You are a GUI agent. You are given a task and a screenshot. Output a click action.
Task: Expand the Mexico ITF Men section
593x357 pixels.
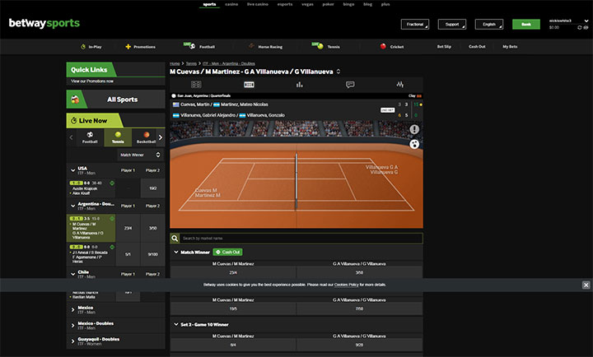pyautogui.click(x=73, y=310)
